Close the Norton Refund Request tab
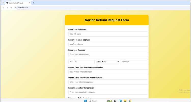 [x=29, y=3]
